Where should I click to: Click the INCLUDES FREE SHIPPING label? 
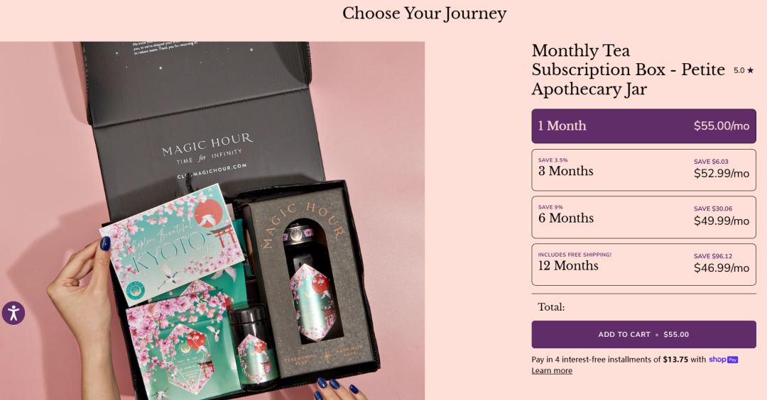(x=575, y=255)
